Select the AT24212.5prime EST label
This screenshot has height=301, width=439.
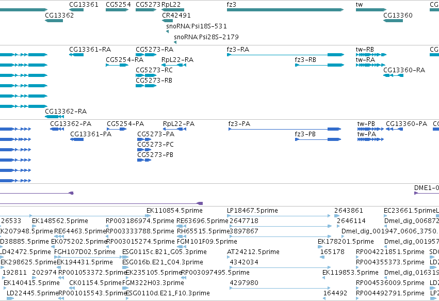[x=253, y=252]
